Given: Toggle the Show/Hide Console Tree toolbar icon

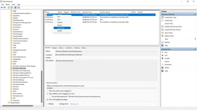Looking at the screenshot, I should coord(12,8).
